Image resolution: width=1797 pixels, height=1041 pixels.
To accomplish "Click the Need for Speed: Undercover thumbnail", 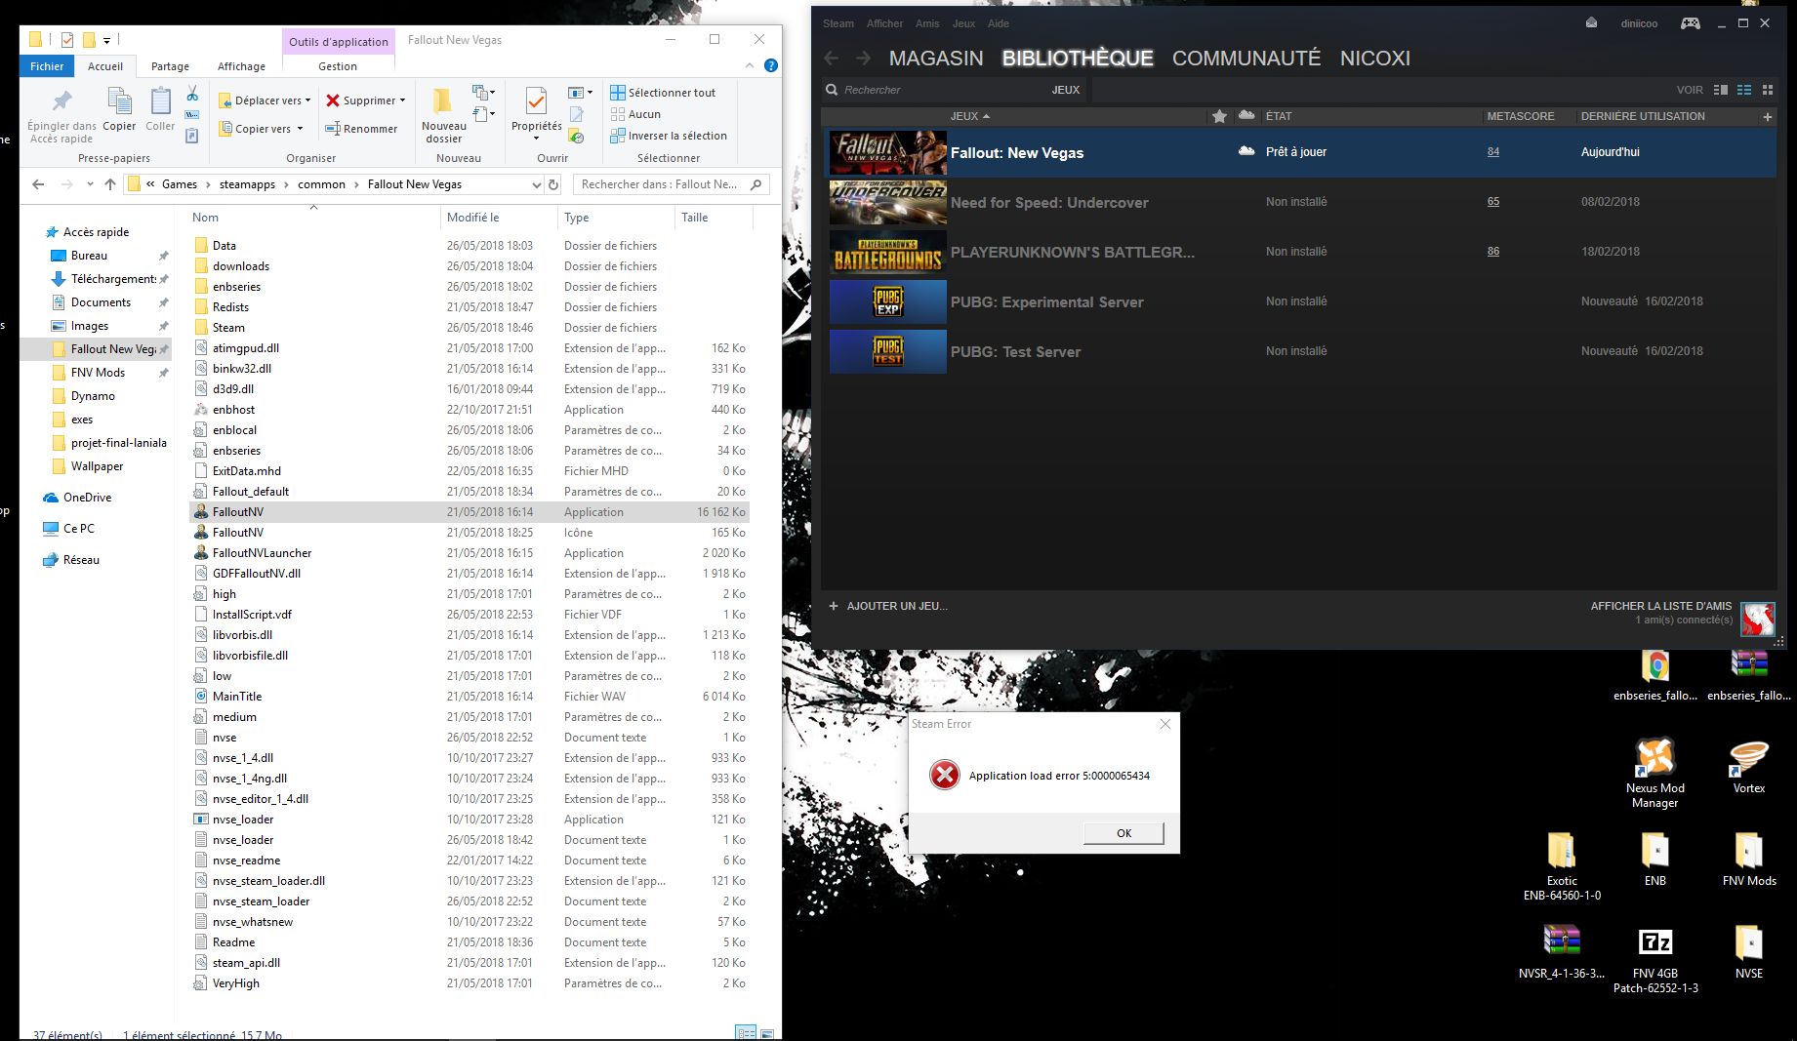I will [888, 203].
